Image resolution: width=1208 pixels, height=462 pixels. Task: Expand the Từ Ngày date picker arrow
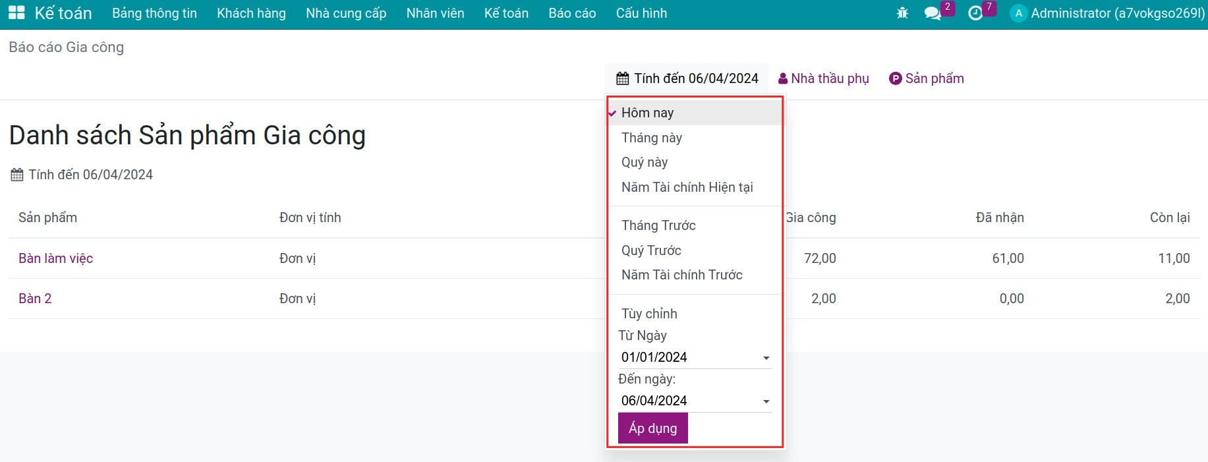(766, 358)
